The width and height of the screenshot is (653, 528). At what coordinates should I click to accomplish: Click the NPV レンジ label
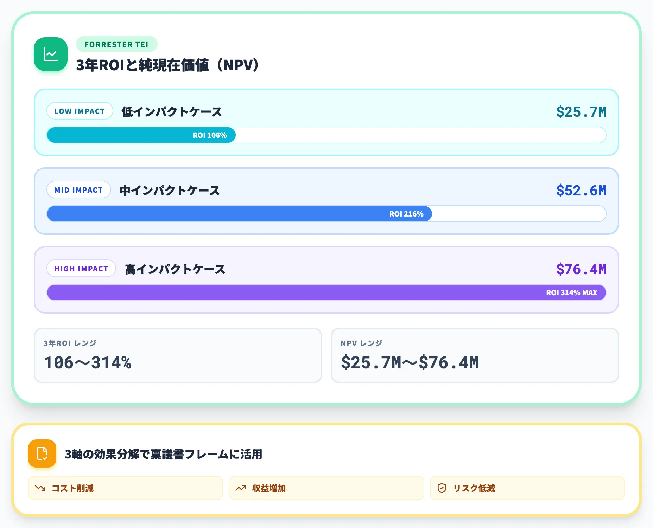(x=361, y=343)
